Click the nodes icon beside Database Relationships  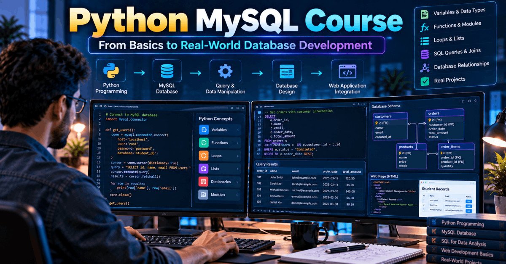pyautogui.click(x=425, y=67)
